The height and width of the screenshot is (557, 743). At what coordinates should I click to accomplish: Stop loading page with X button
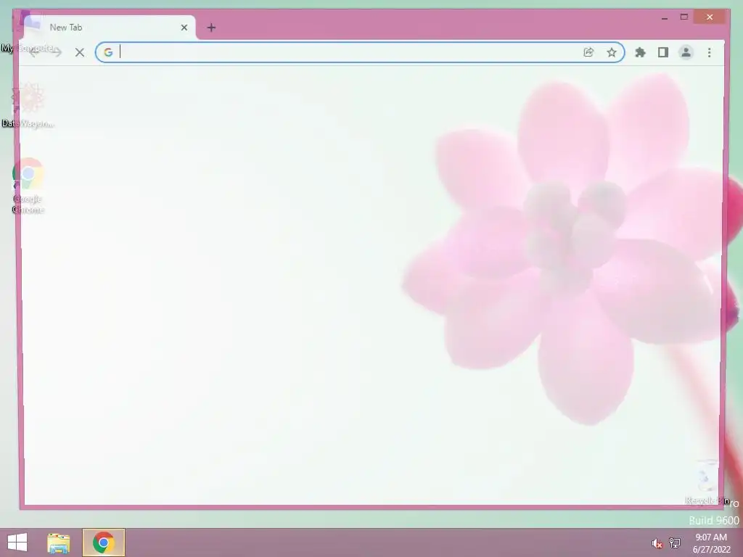coord(80,52)
